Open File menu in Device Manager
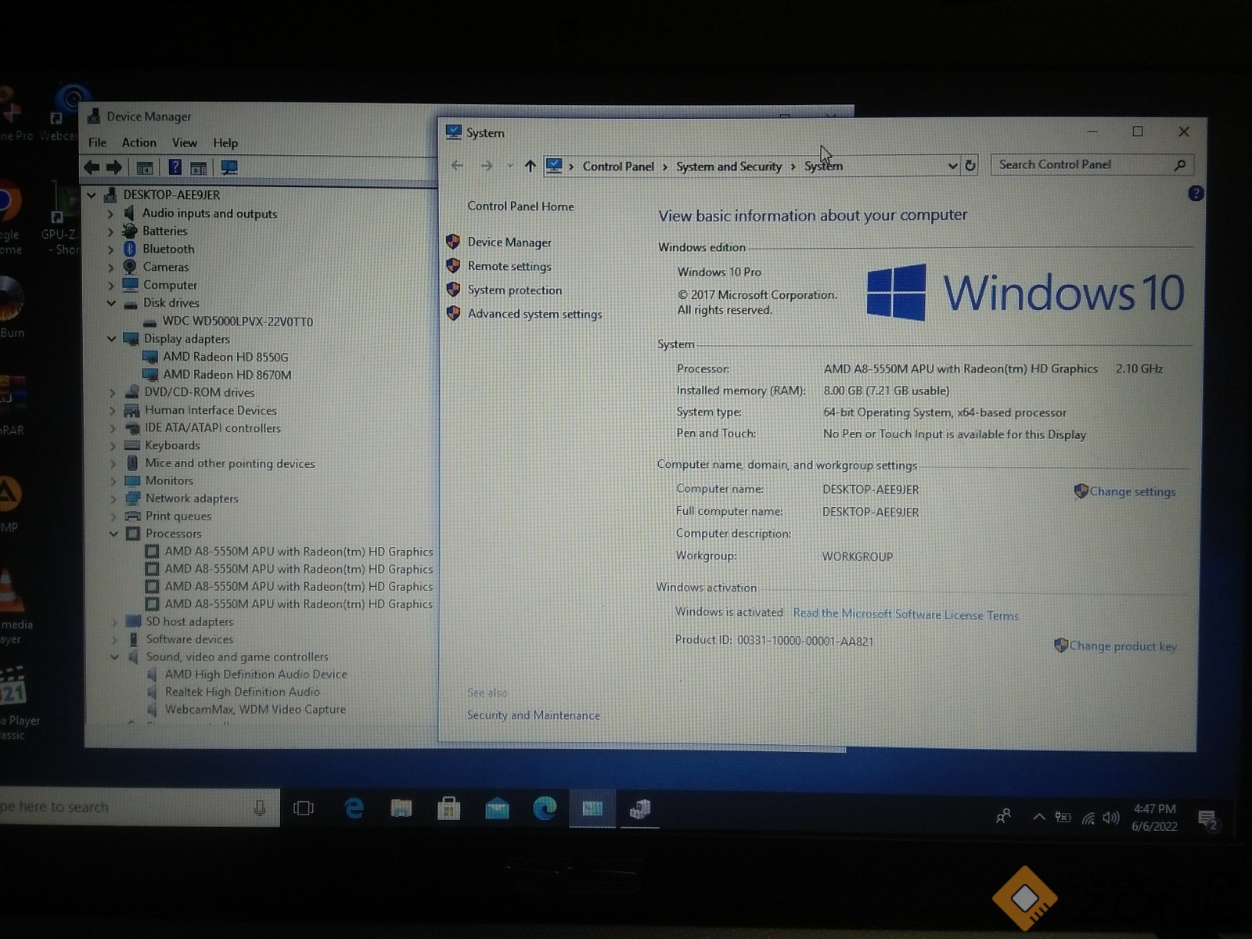The image size is (1252, 939). tap(97, 142)
